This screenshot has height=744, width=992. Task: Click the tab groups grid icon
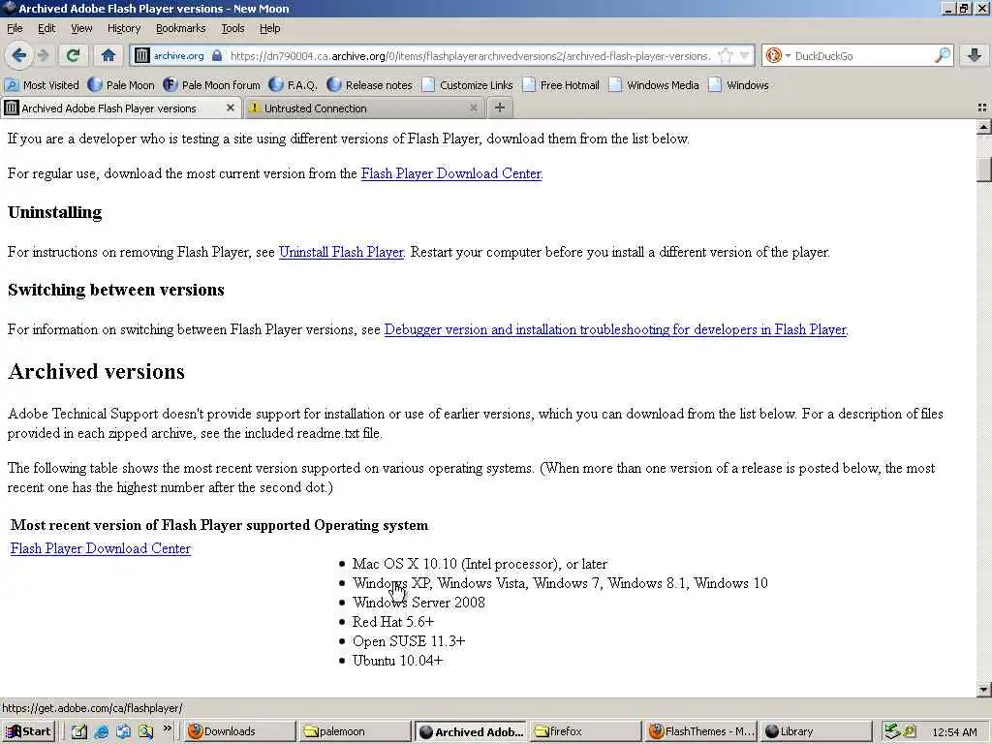(982, 108)
